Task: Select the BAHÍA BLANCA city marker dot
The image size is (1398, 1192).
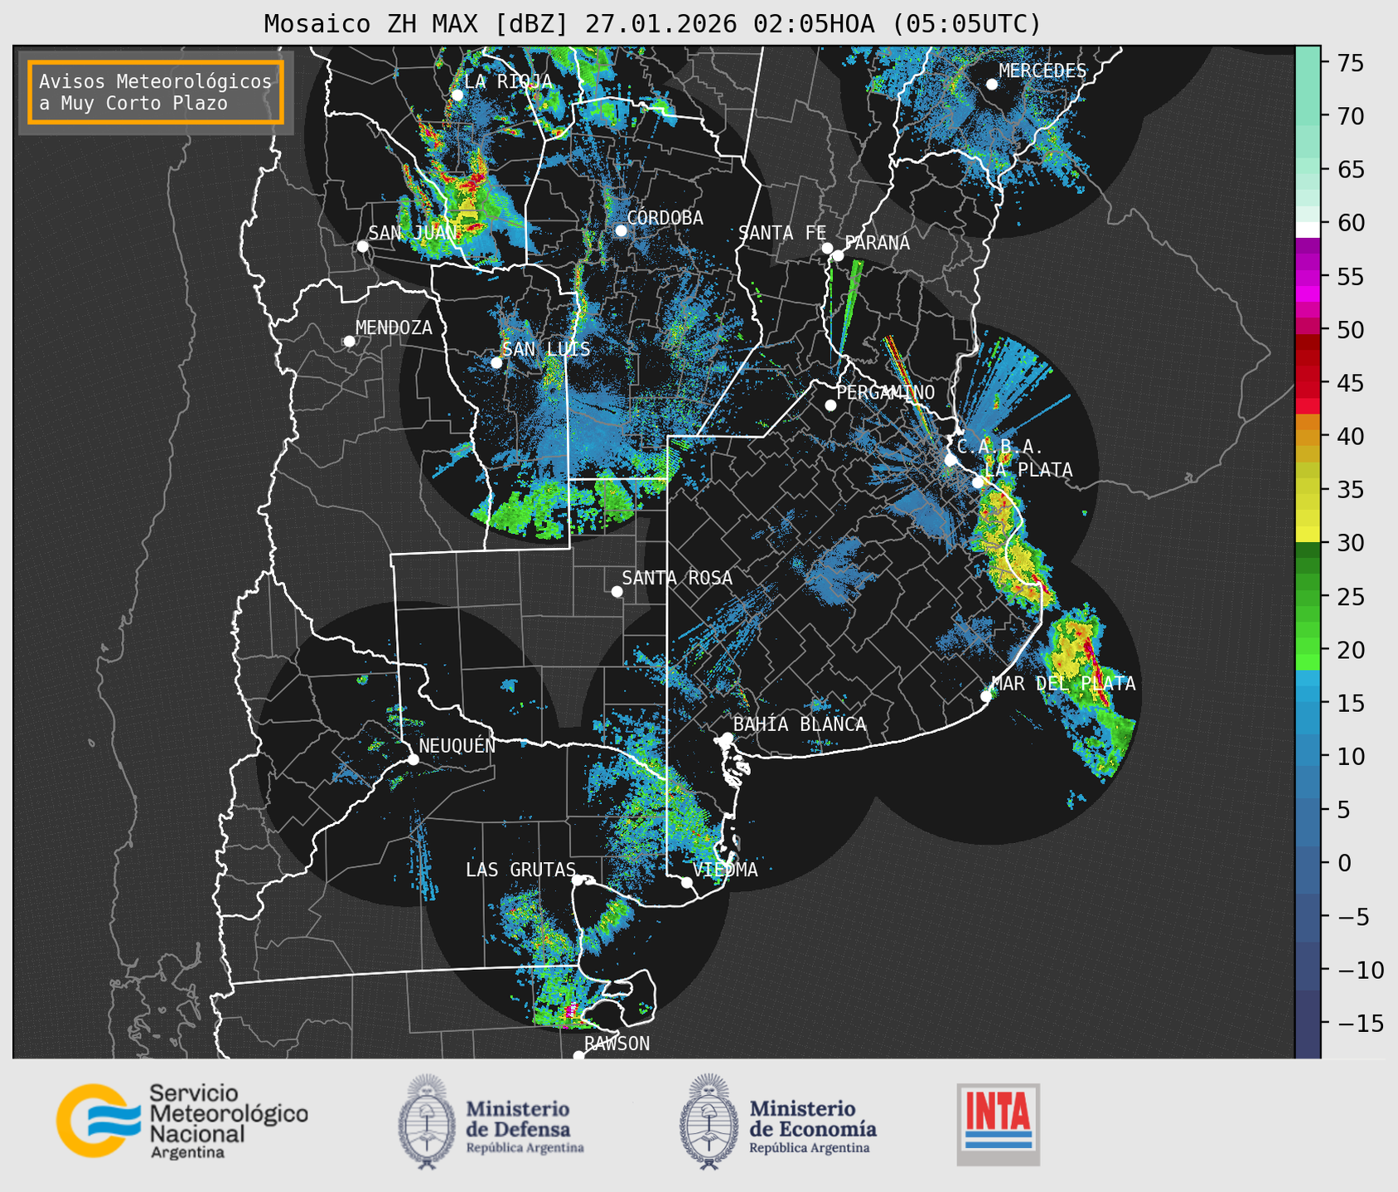Action: (727, 737)
